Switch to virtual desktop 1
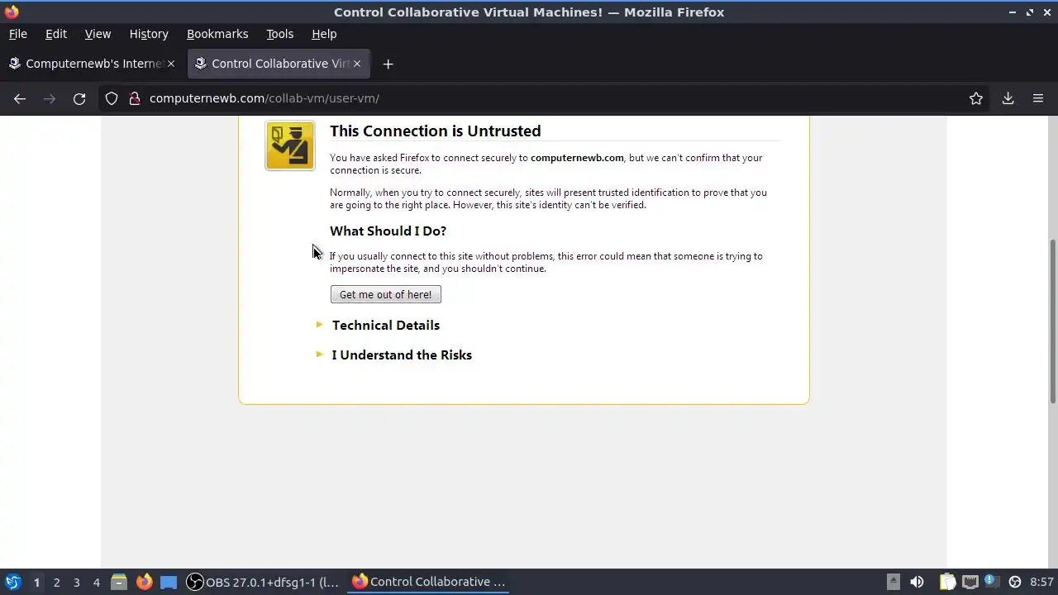Screen dimensions: 1058x595 [x=36, y=582]
